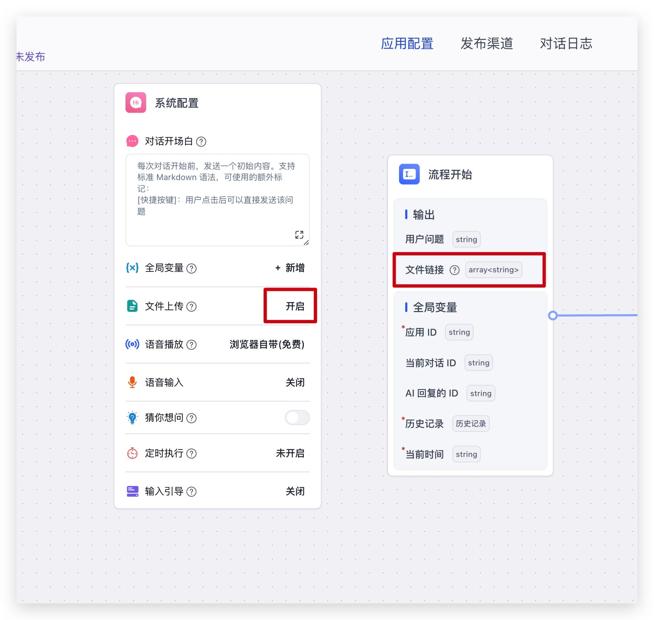Open the 定时执行 未开启 setting

(x=290, y=453)
